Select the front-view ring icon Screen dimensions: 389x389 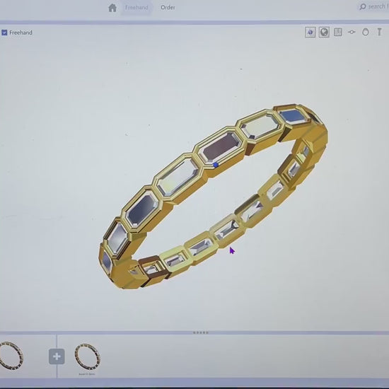click(x=366, y=32)
